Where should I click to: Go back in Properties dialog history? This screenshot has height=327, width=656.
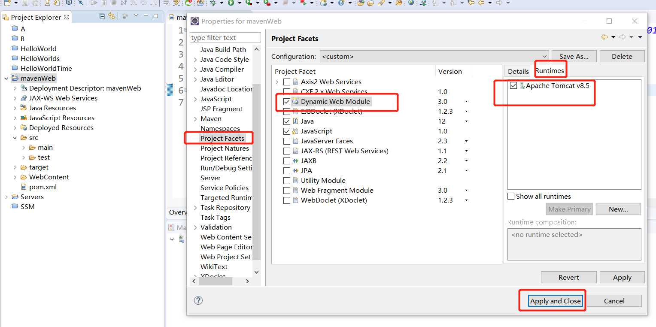point(604,37)
